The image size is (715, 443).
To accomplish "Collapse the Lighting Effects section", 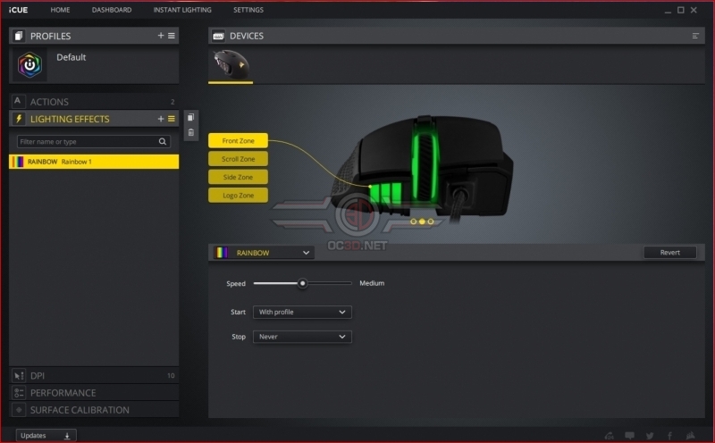I will tap(94, 119).
